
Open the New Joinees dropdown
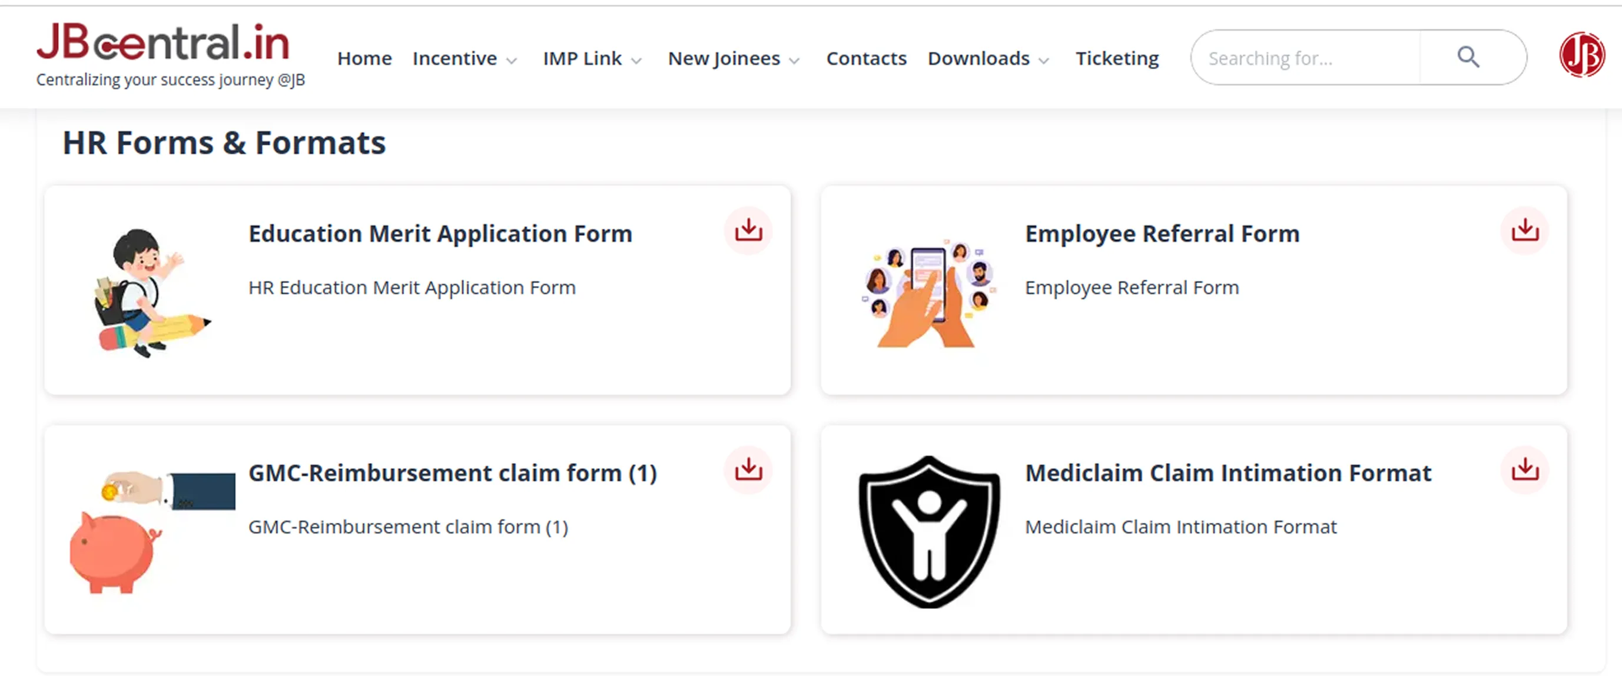pos(734,58)
